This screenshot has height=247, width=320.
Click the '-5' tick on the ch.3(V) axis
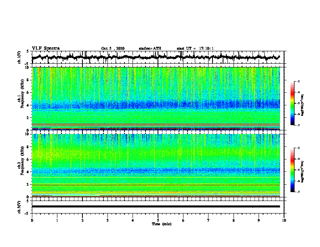27,214
